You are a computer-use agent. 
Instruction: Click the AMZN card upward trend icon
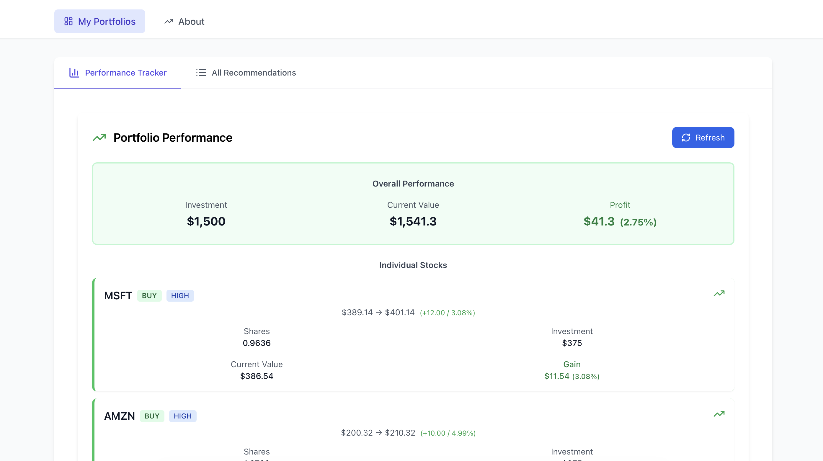tap(719, 414)
